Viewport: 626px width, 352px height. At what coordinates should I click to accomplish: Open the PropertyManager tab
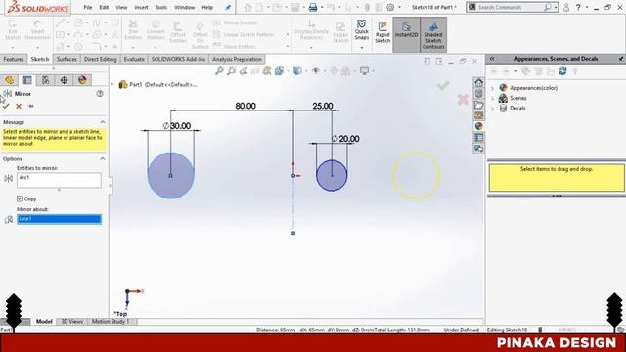[x=27, y=80]
